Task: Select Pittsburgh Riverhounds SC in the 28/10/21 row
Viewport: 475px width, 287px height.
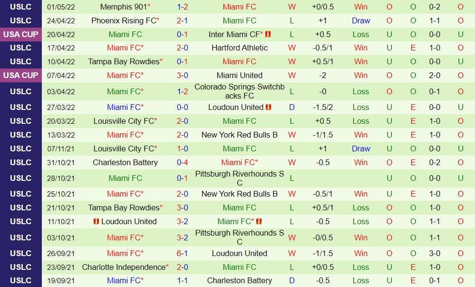Action: [x=239, y=178]
